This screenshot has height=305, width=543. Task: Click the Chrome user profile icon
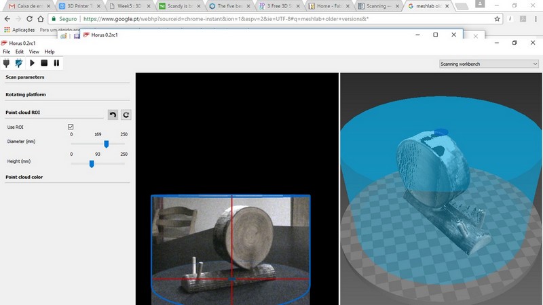tap(480, 4)
